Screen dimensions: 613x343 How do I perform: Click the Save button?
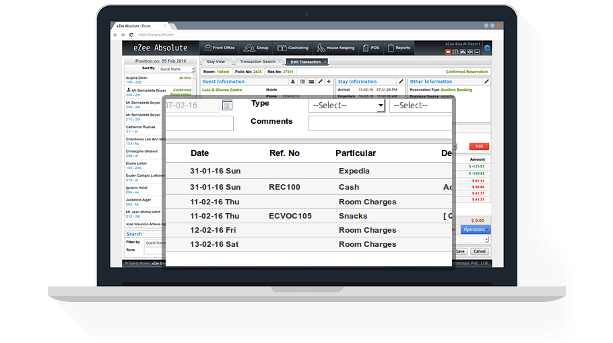point(460,252)
